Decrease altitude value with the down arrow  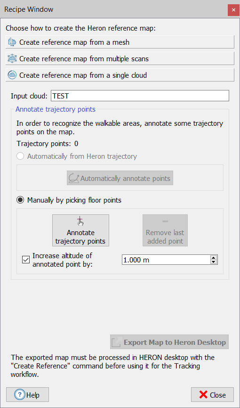(x=214, y=262)
